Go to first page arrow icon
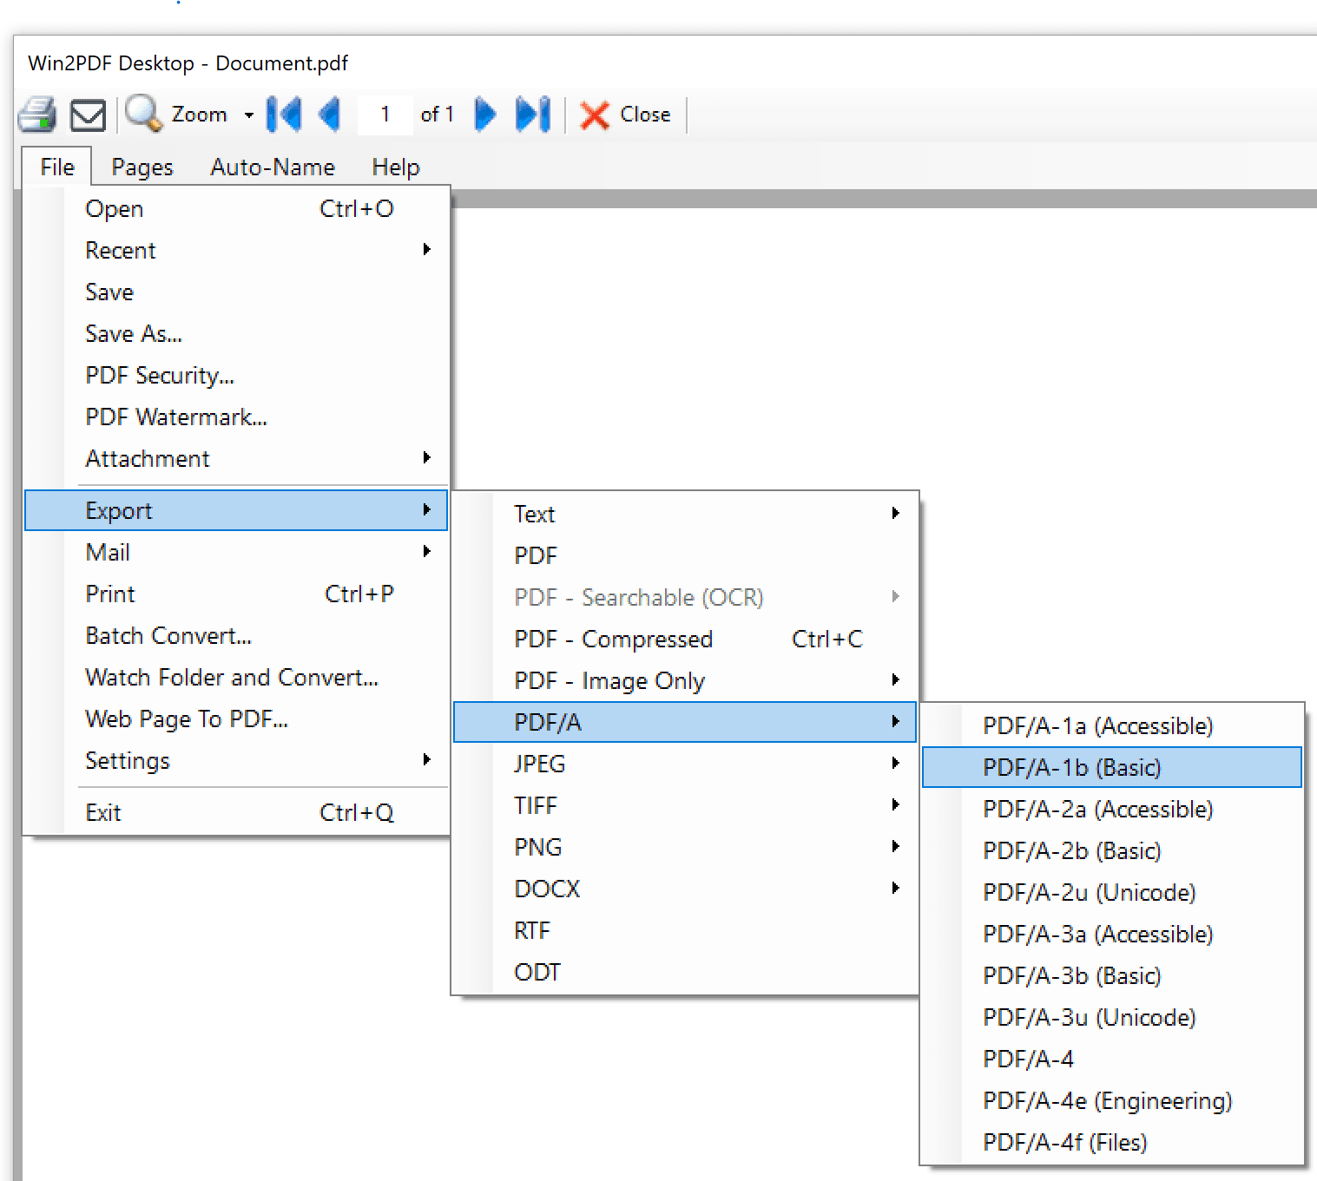 pos(284,115)
